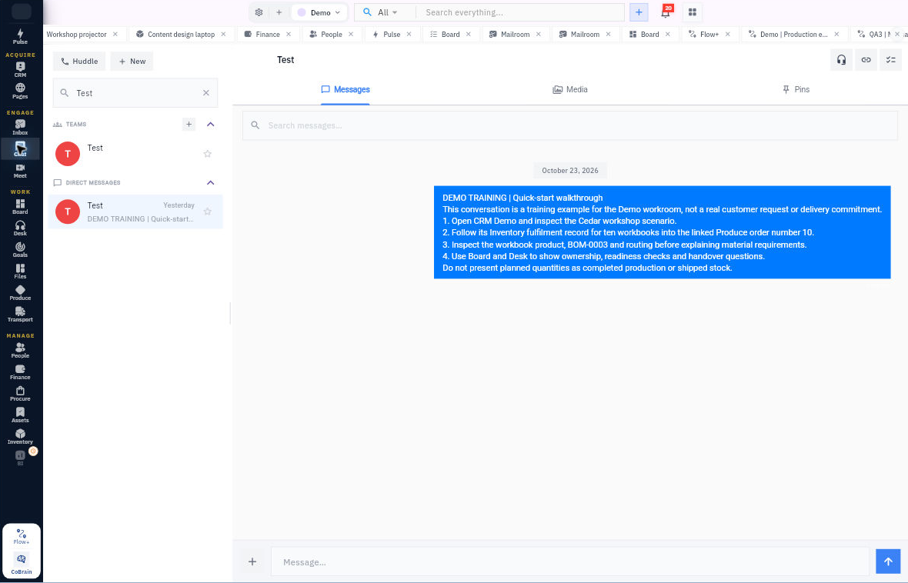Open the Assets module in sidebar
The width and height of the screenshot is (908, 583).
pos(20,415)
